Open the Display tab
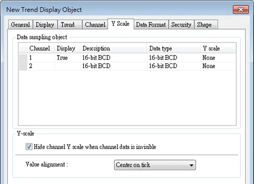The width and height of the screenshot is (254, 184). pos(45,24)
